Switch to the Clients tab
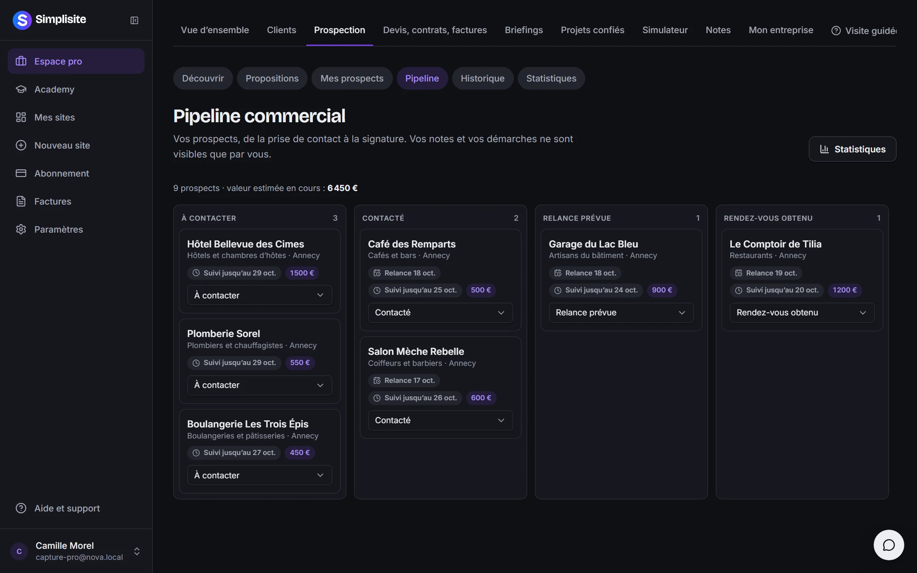The height and width of the screenshot is (573, 917). pyautogui.click(x=281, y=30)
